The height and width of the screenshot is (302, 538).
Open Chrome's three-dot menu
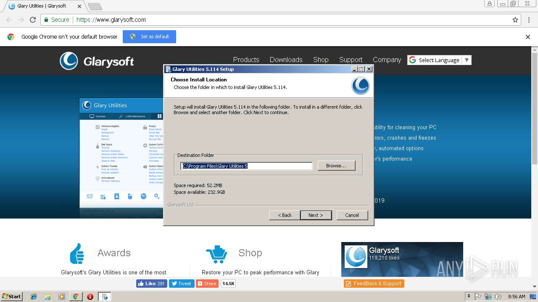(529, 20)
